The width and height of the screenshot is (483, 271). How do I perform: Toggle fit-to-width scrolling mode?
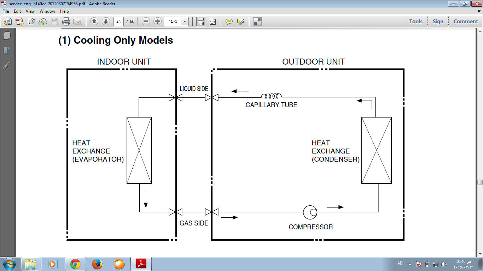click(x=201, y=22)
